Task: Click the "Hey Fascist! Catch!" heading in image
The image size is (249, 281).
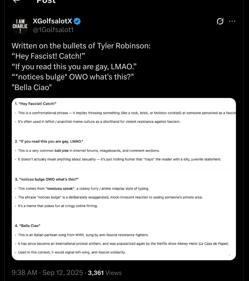Action: [35, 104]
